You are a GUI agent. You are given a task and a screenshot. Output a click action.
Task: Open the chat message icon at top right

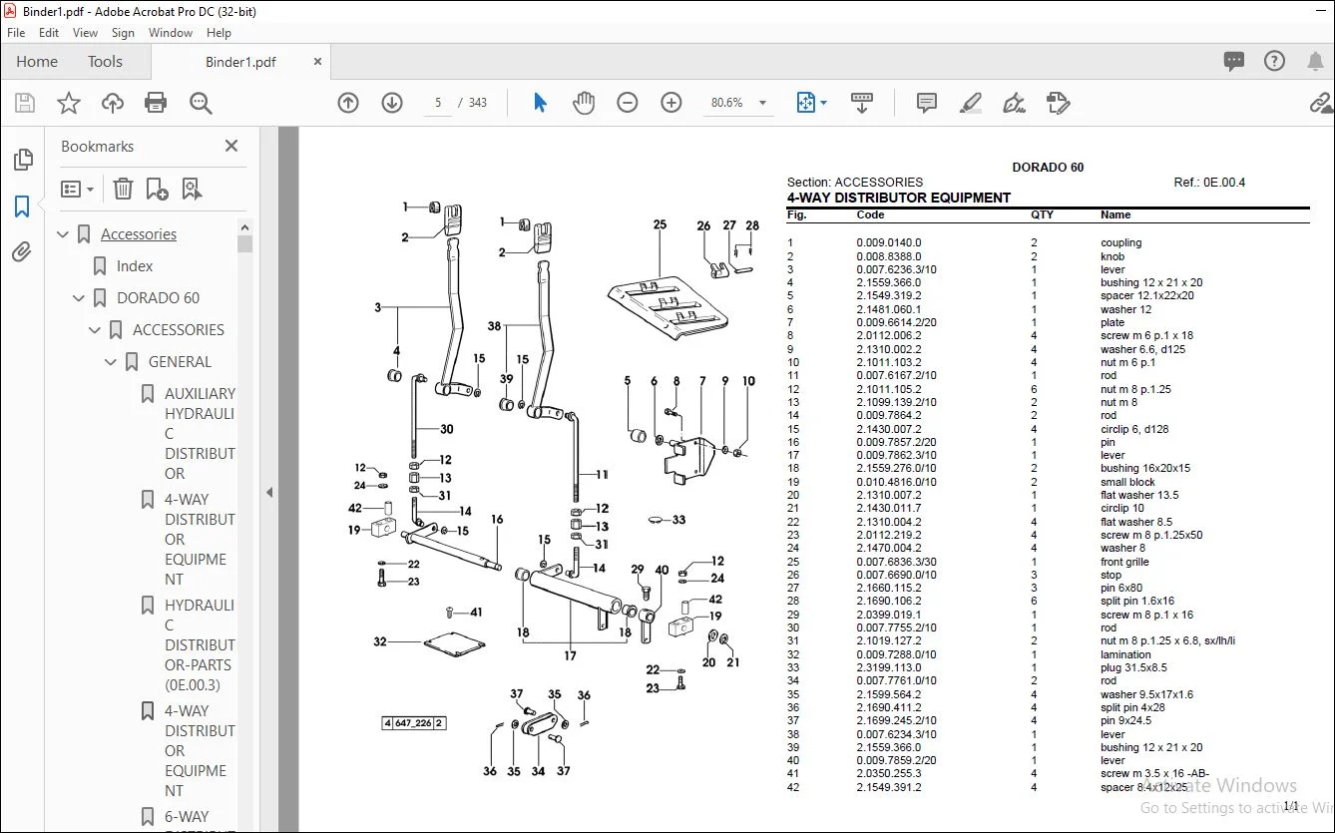tap(1234, 62)
